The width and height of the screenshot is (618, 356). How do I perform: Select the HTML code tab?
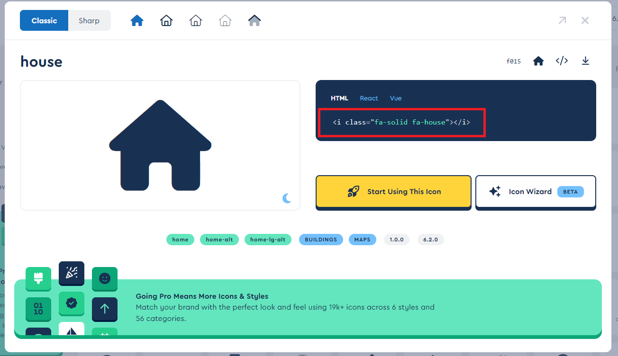click(x=339, y=98)
